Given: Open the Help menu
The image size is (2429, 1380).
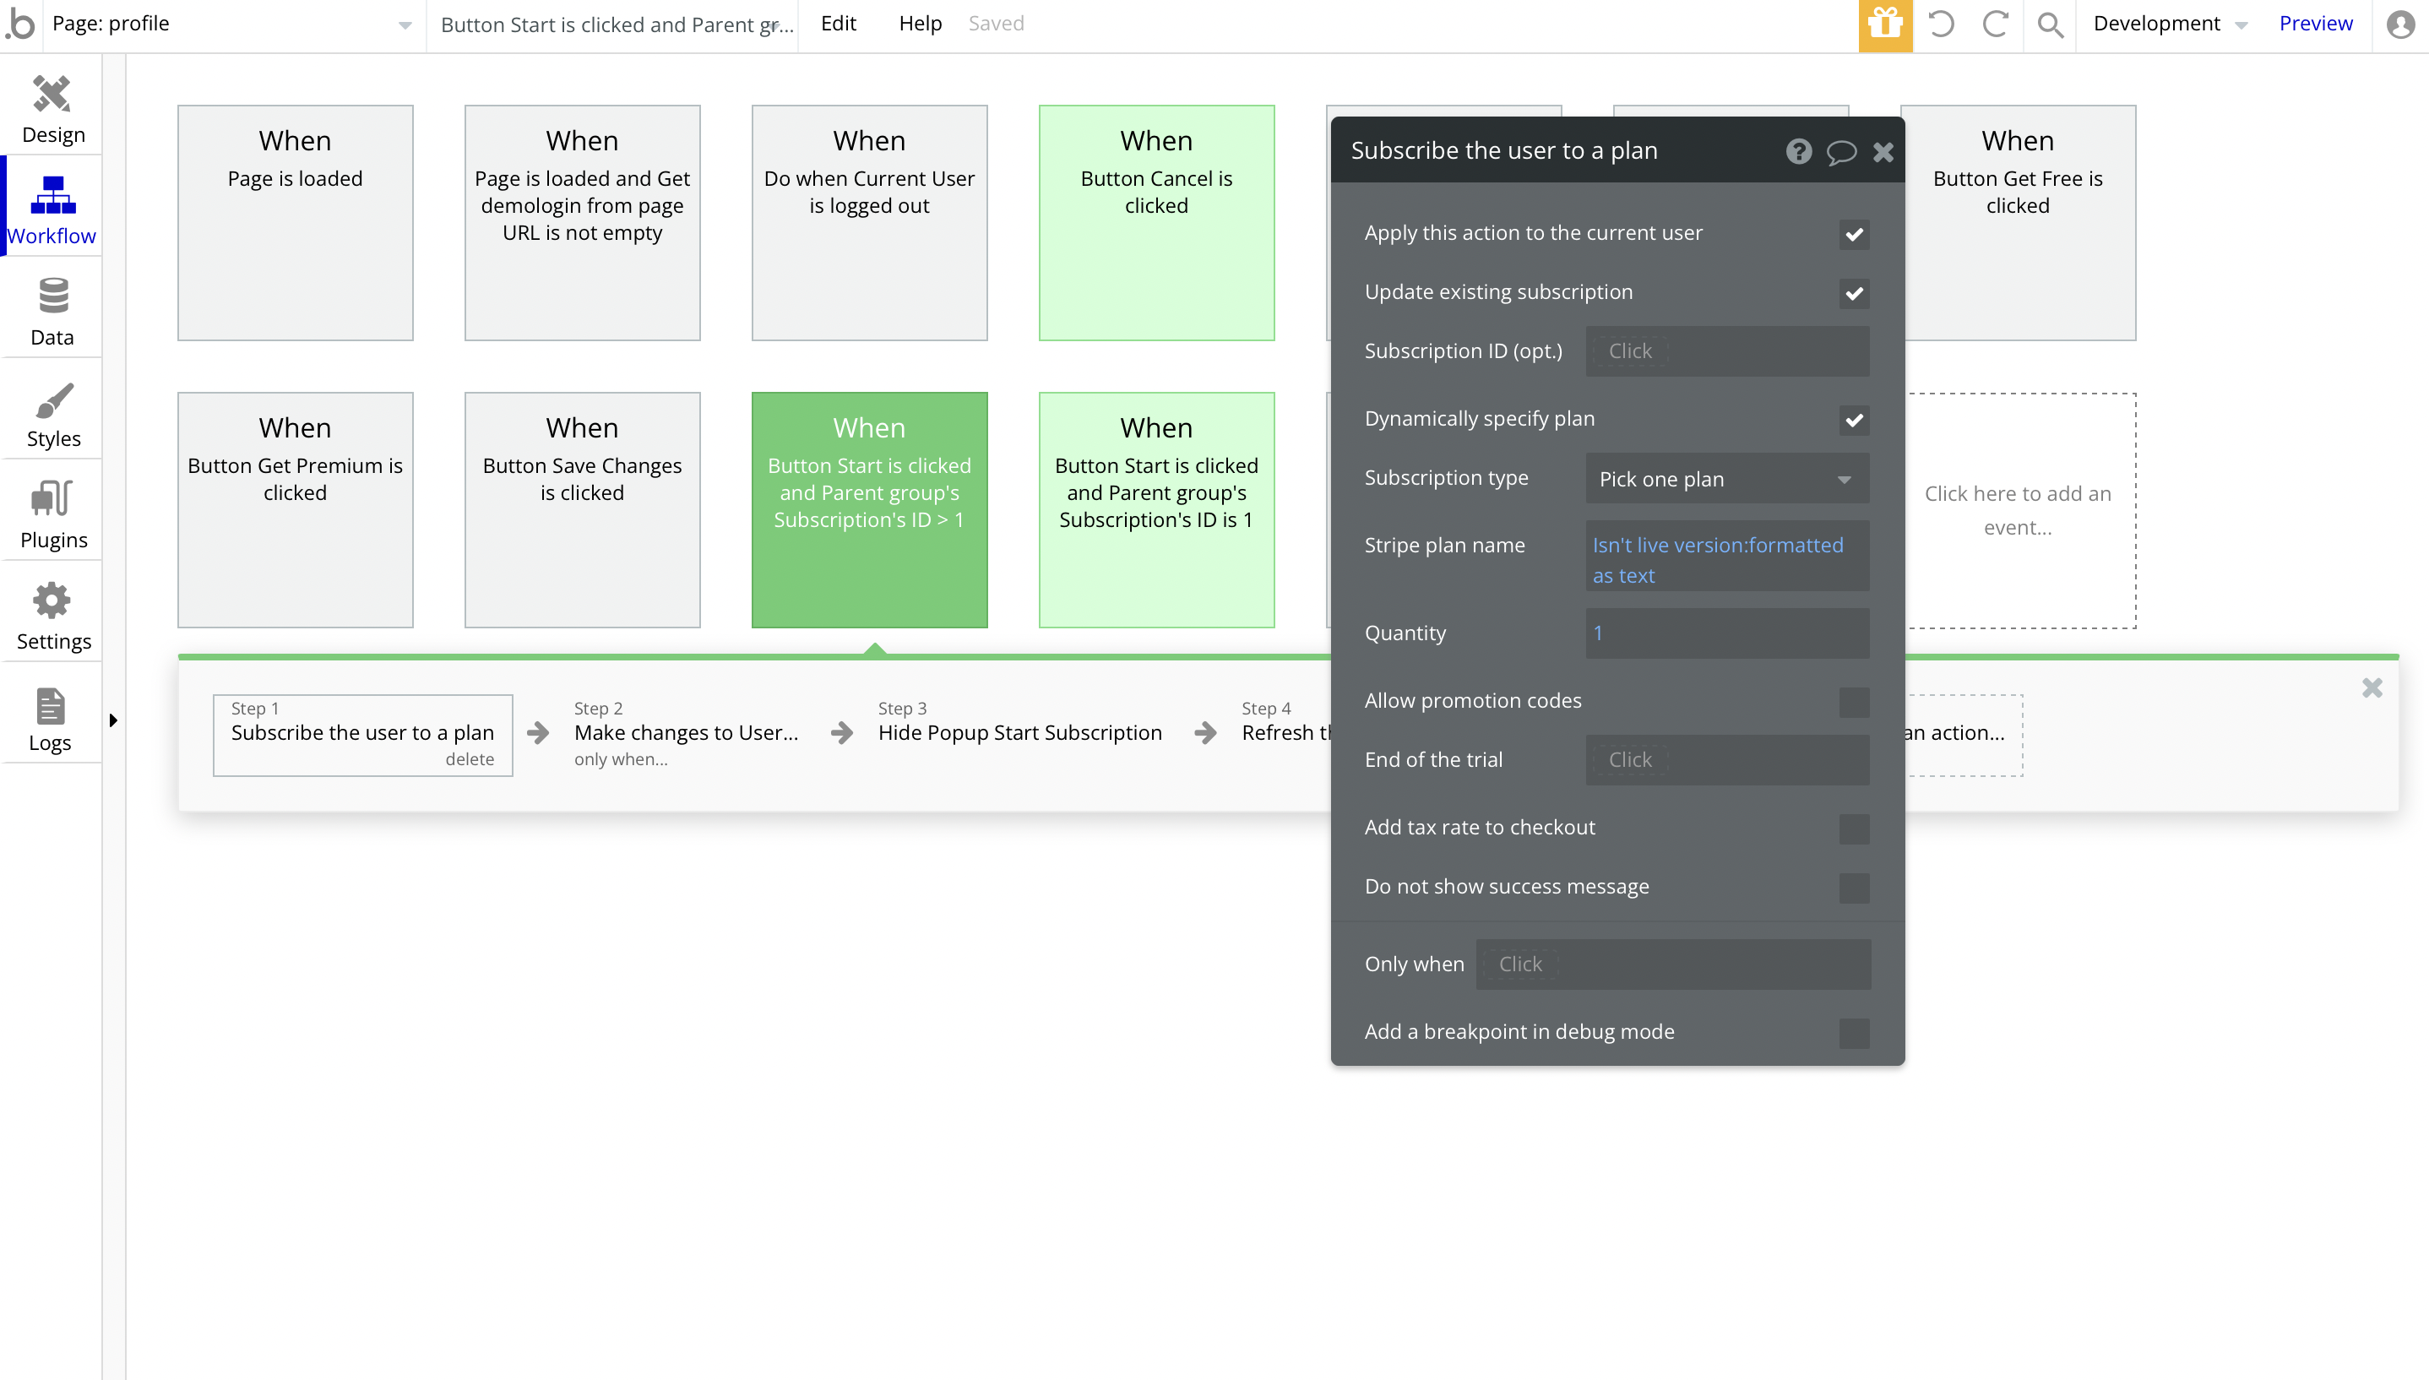Looking at the screenshot, I should coord(919,24).
